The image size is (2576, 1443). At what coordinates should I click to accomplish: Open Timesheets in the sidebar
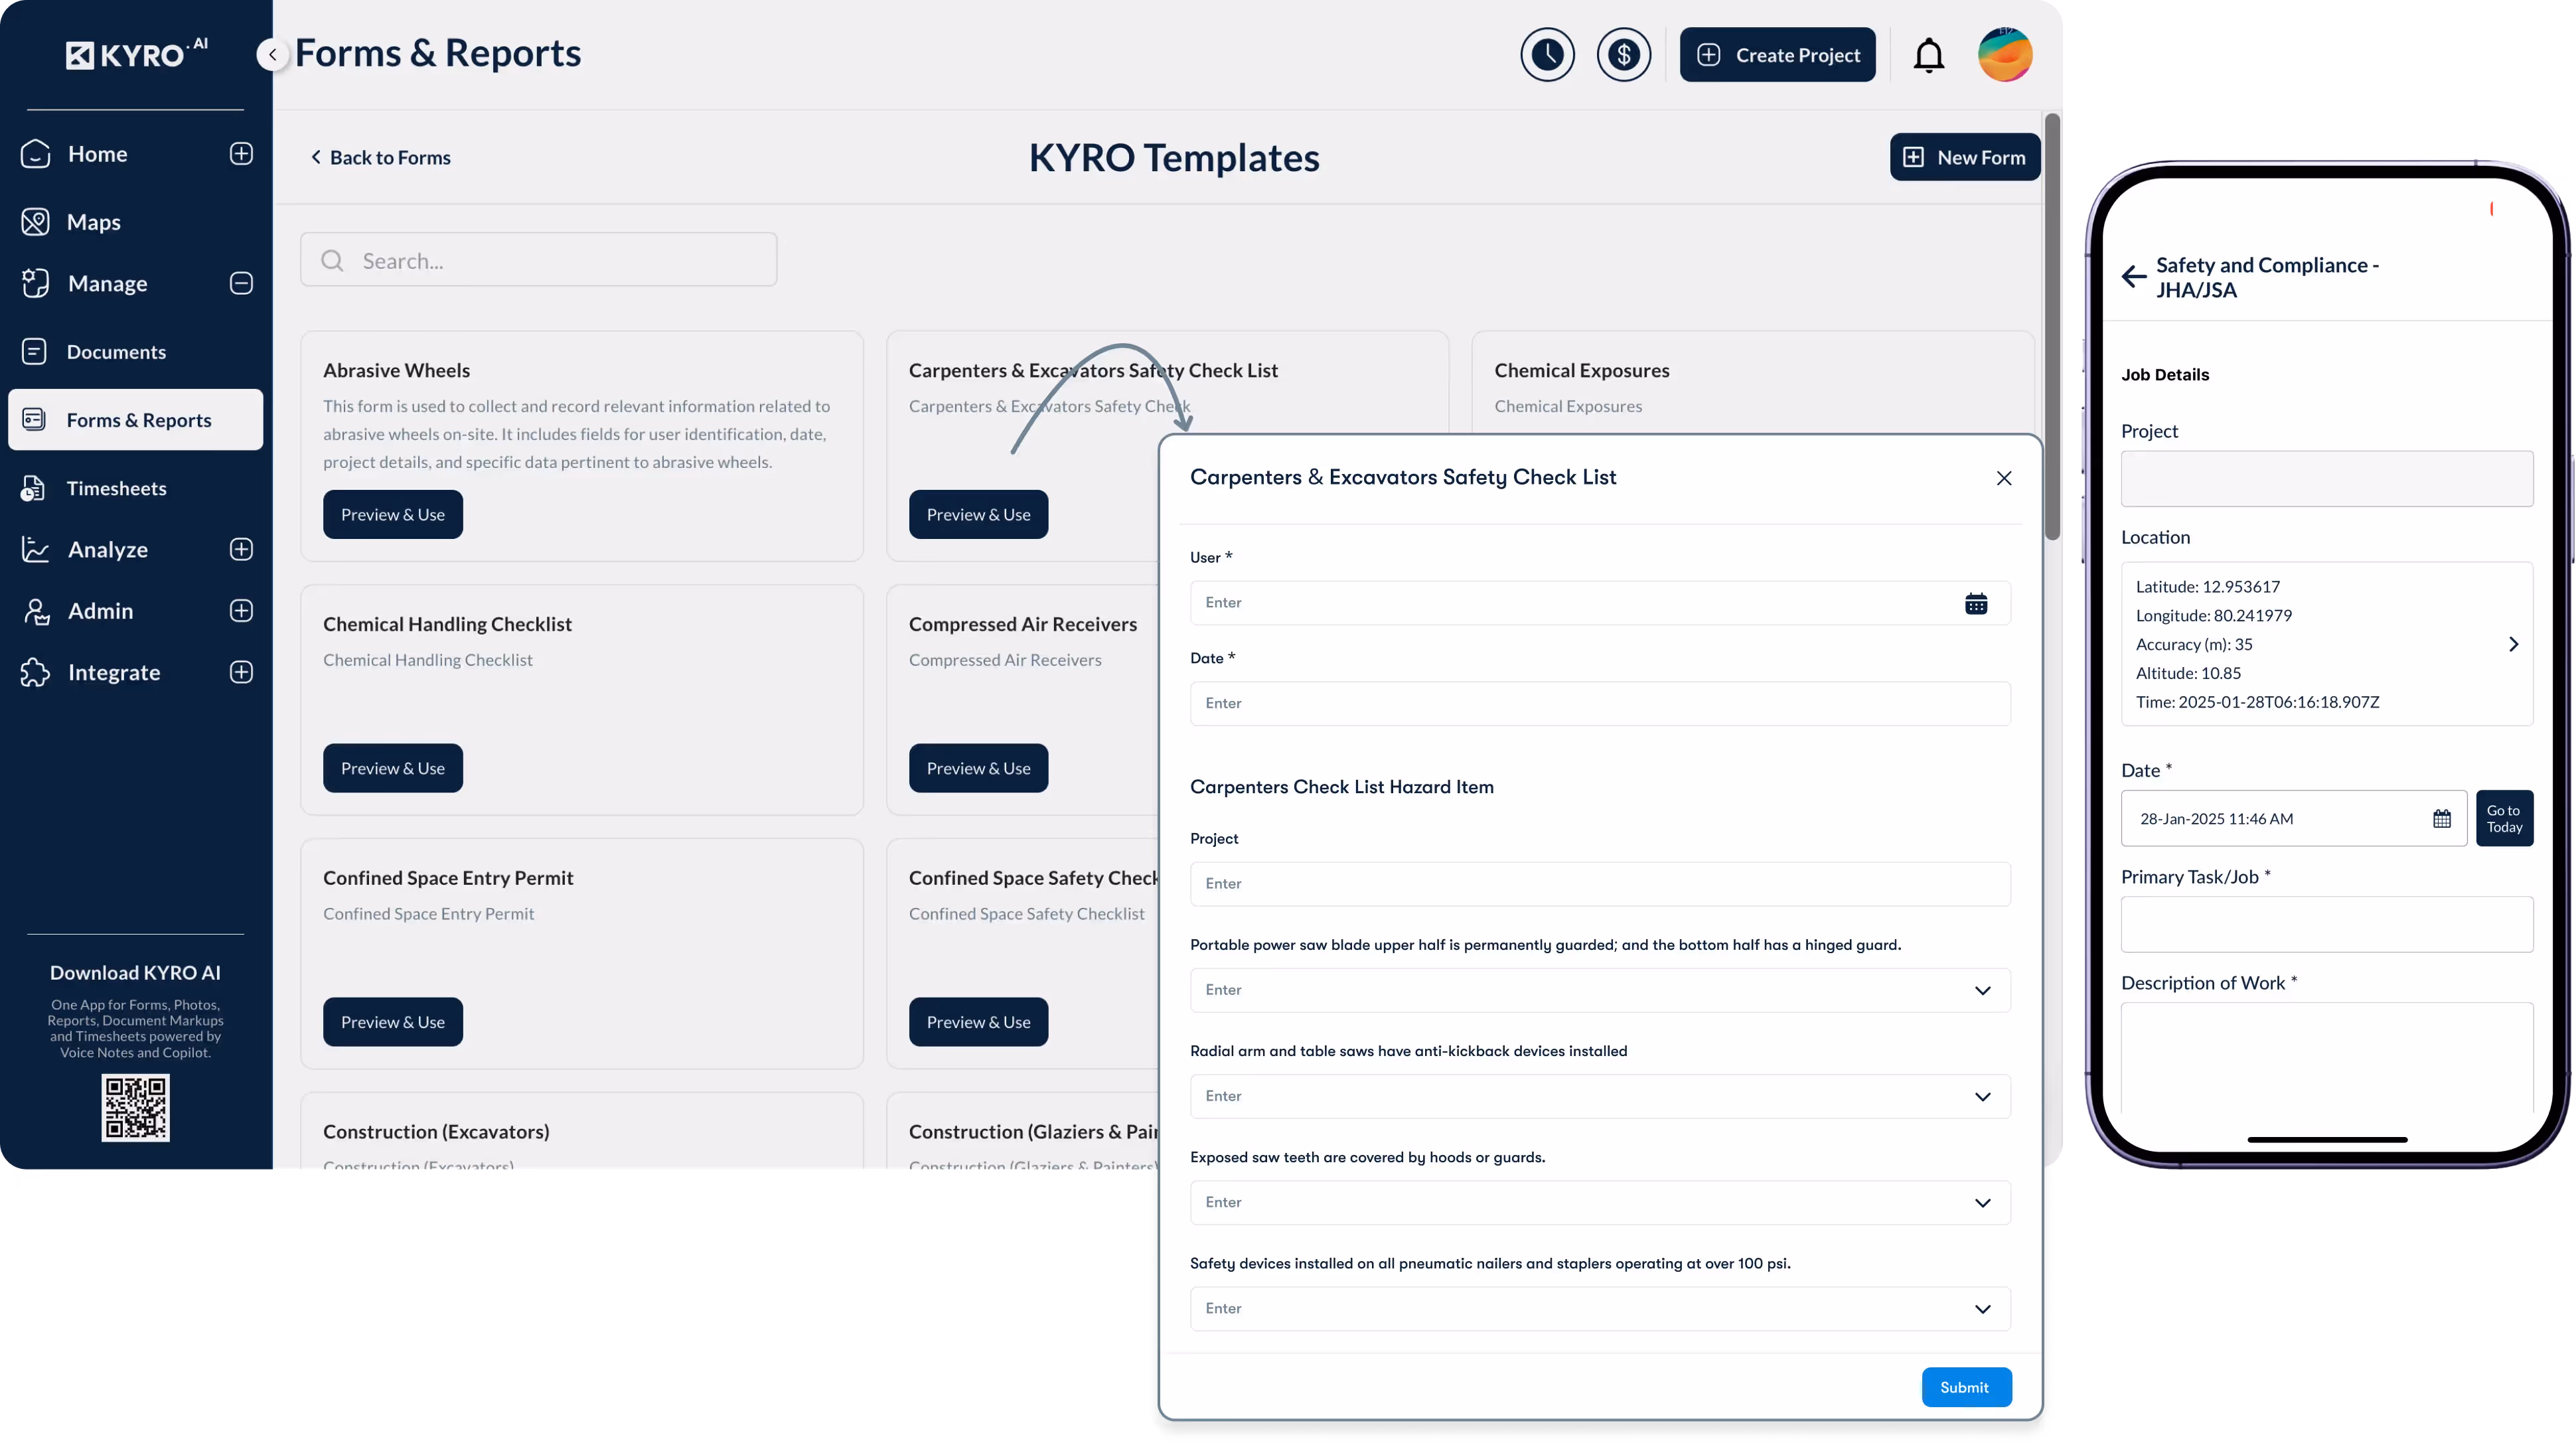[116, 489]
